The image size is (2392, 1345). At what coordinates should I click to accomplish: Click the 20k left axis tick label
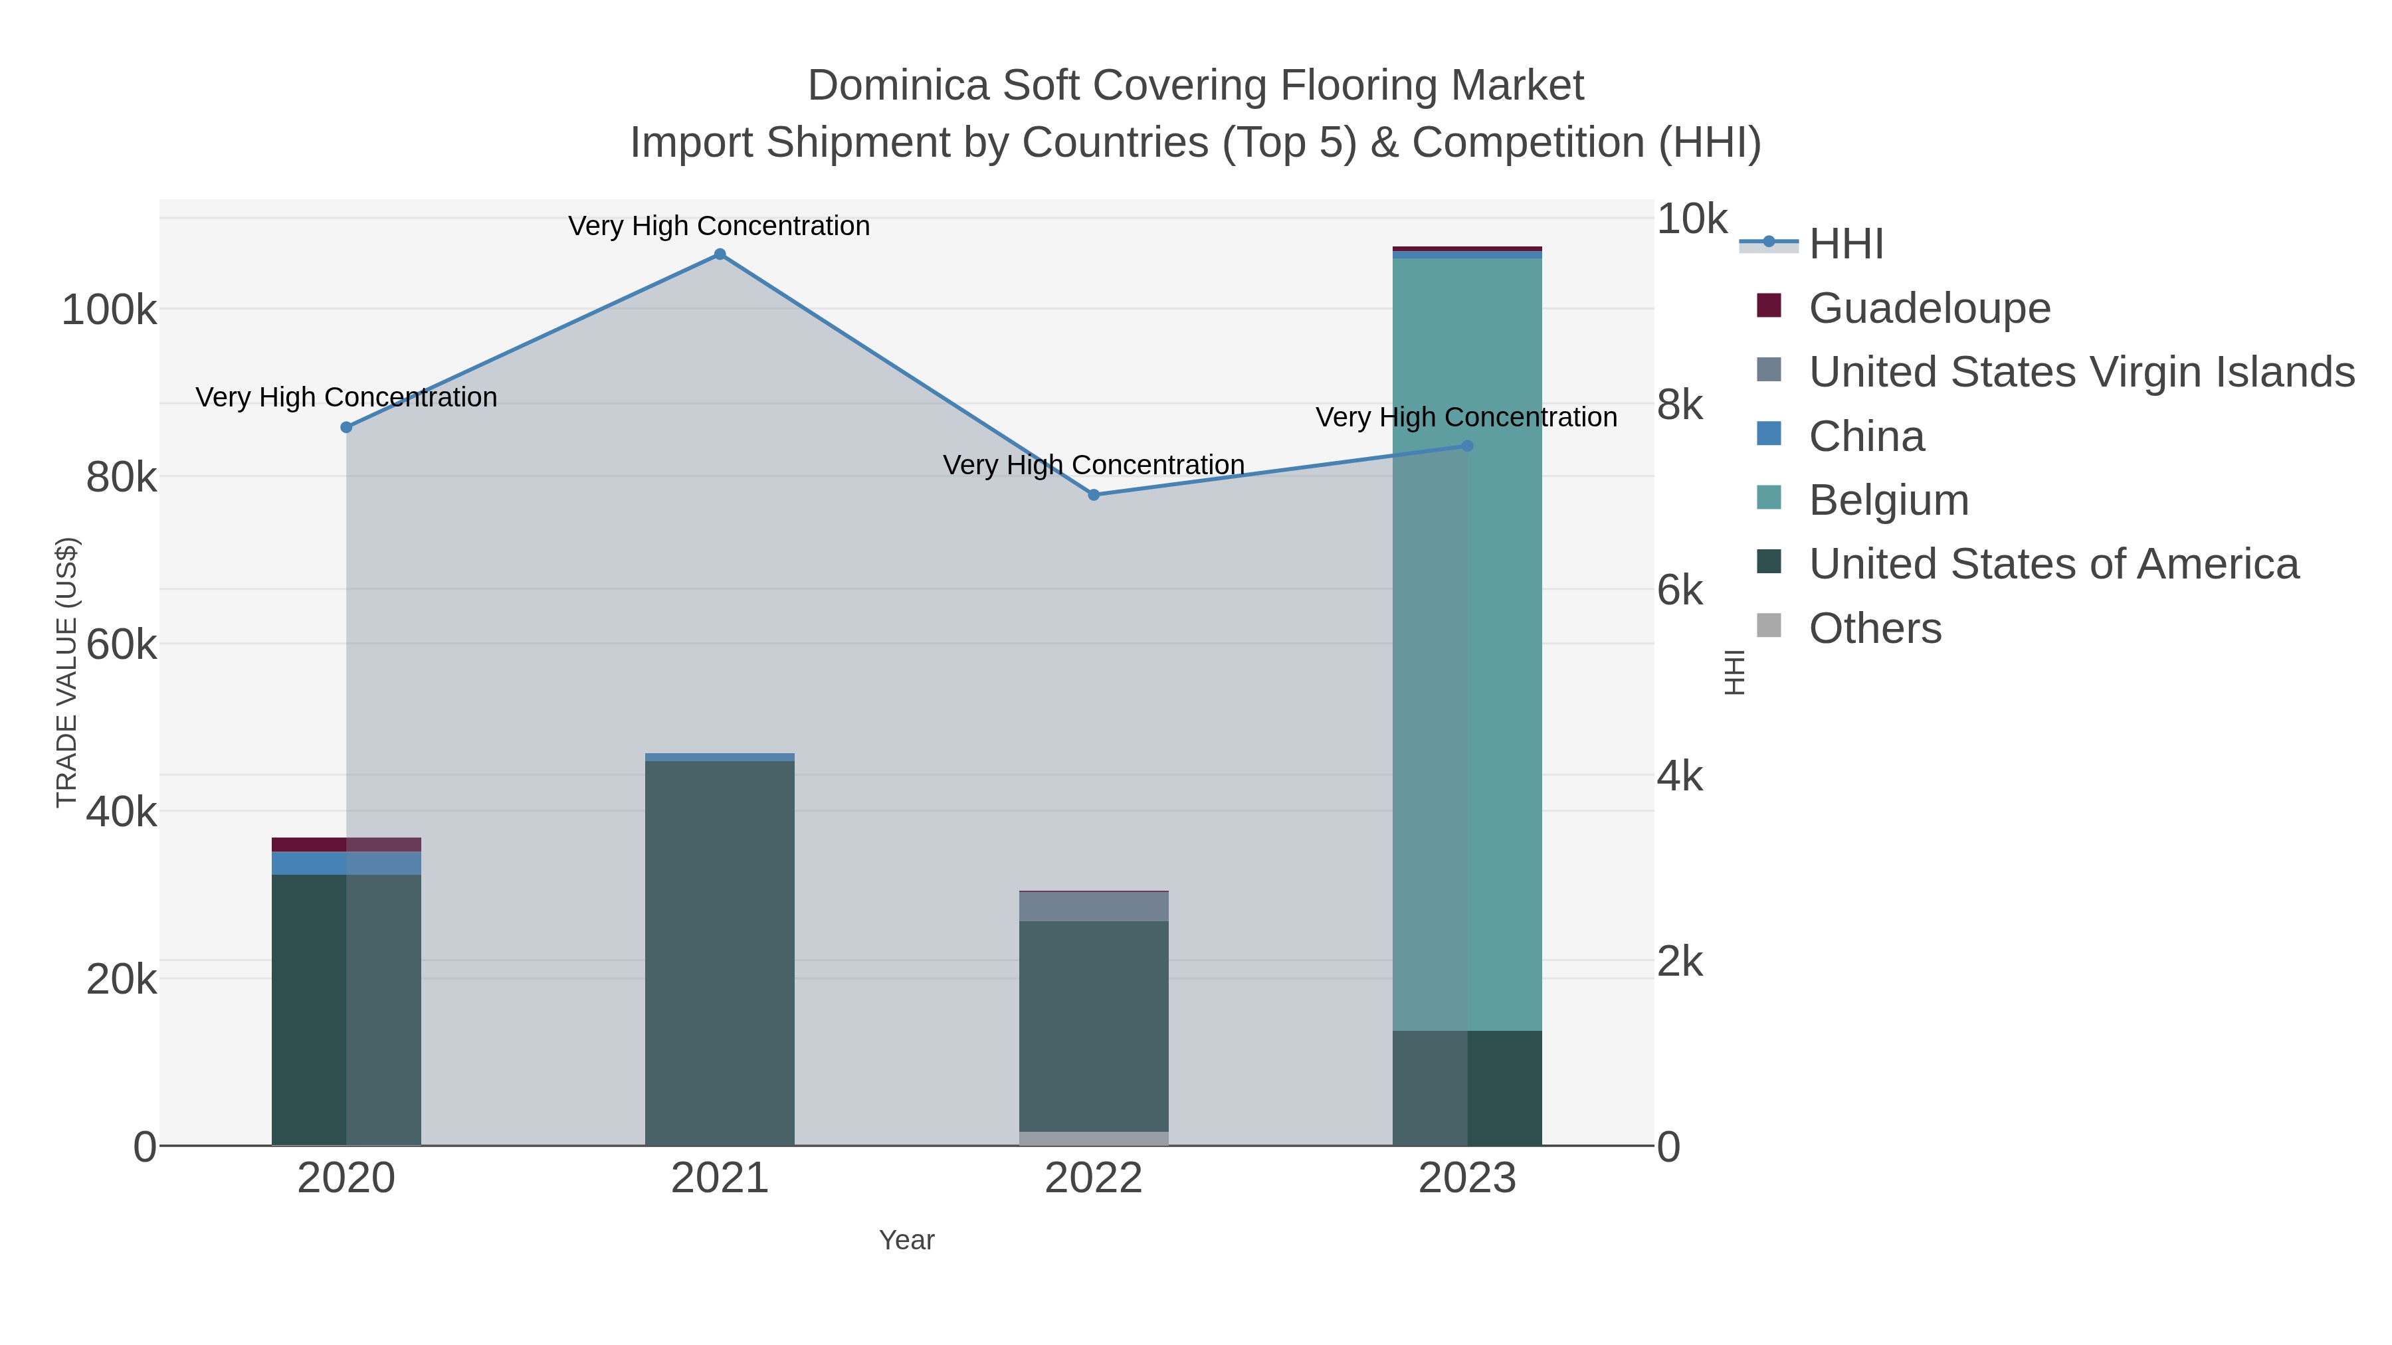[x=122, y=979]
